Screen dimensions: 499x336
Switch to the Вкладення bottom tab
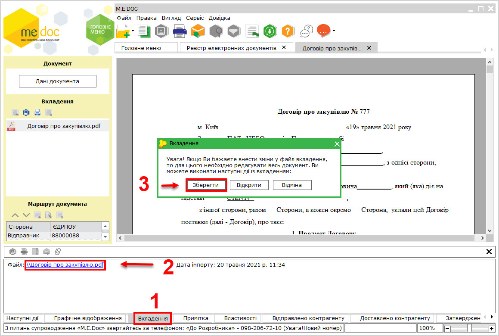coord(153,318)
